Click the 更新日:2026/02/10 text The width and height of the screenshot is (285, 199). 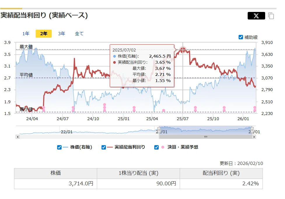click(x=241, y=164)
